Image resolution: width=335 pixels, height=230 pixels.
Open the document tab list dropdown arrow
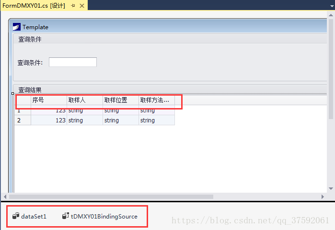[x=332, y=6]
